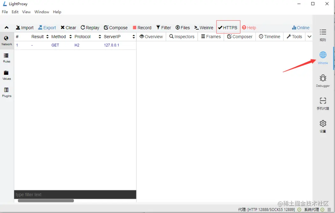
Task: Select request row number 1
Action: tap(75, 45)
